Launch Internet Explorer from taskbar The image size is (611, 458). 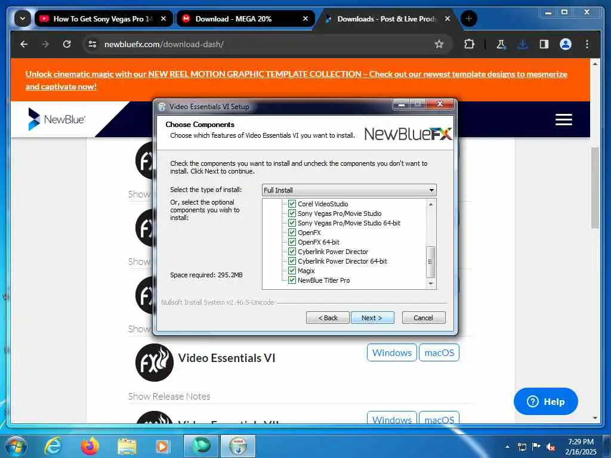pyautogui.click(x=53, y=446)
